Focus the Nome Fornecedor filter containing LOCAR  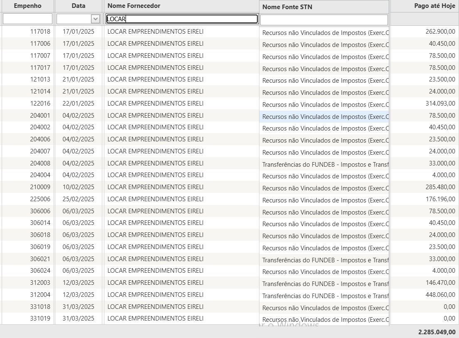(x=182, y=19)
